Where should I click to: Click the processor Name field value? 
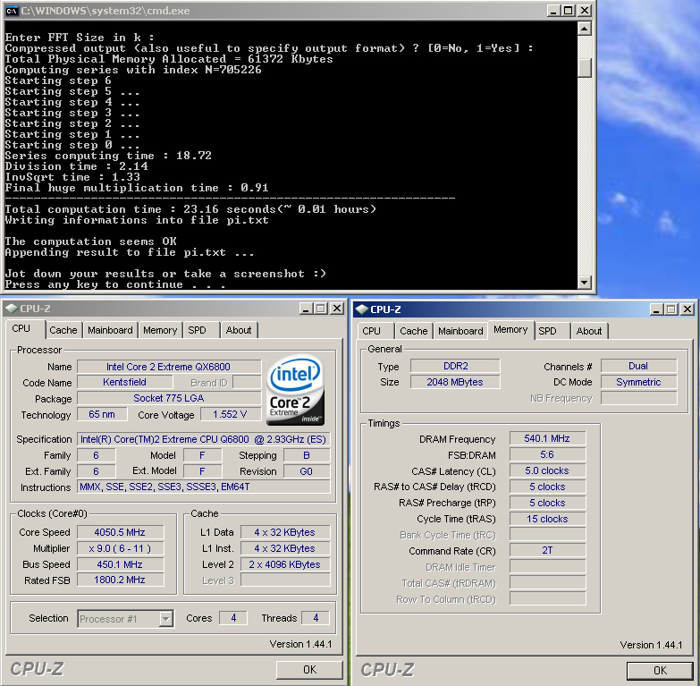click(x=169, y=367)
